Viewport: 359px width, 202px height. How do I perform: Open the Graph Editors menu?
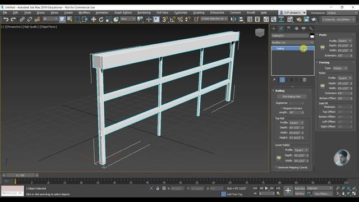click(x=123, y=12)
